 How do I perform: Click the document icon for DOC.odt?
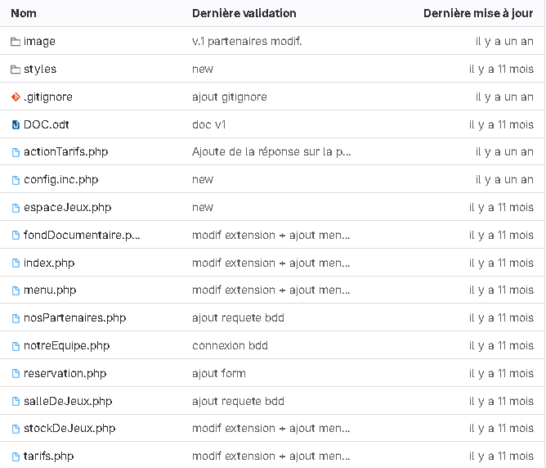coord(16,125)
